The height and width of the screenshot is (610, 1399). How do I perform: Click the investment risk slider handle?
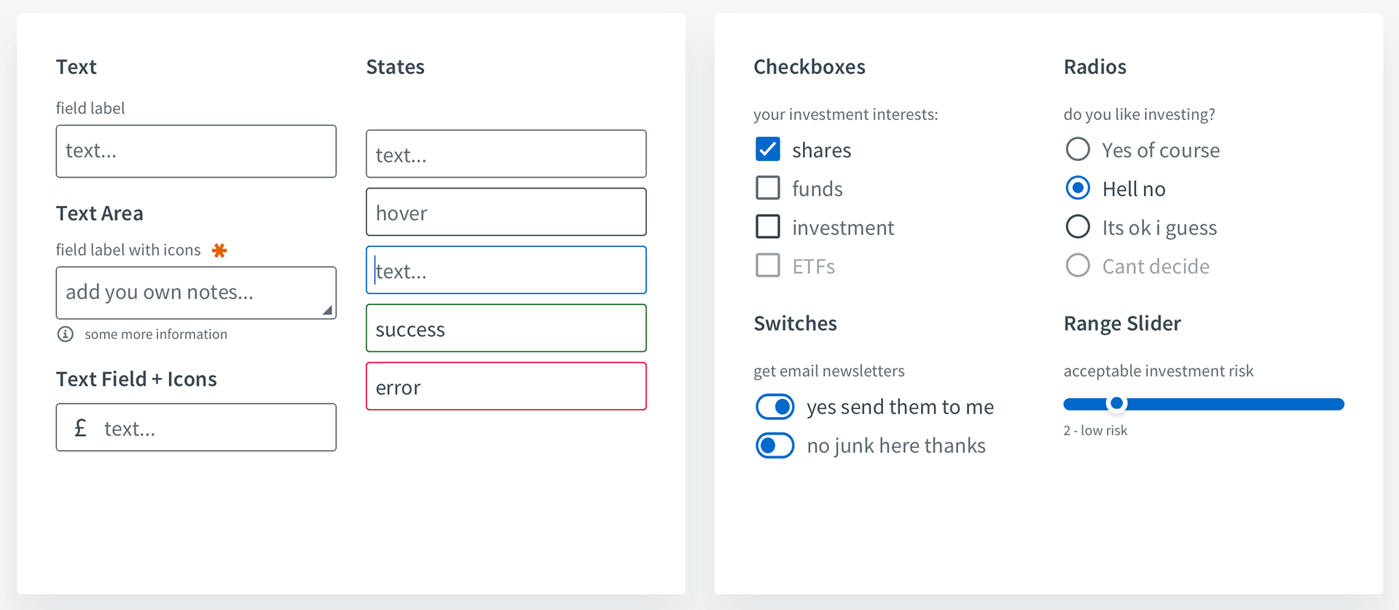(1116, 403)
